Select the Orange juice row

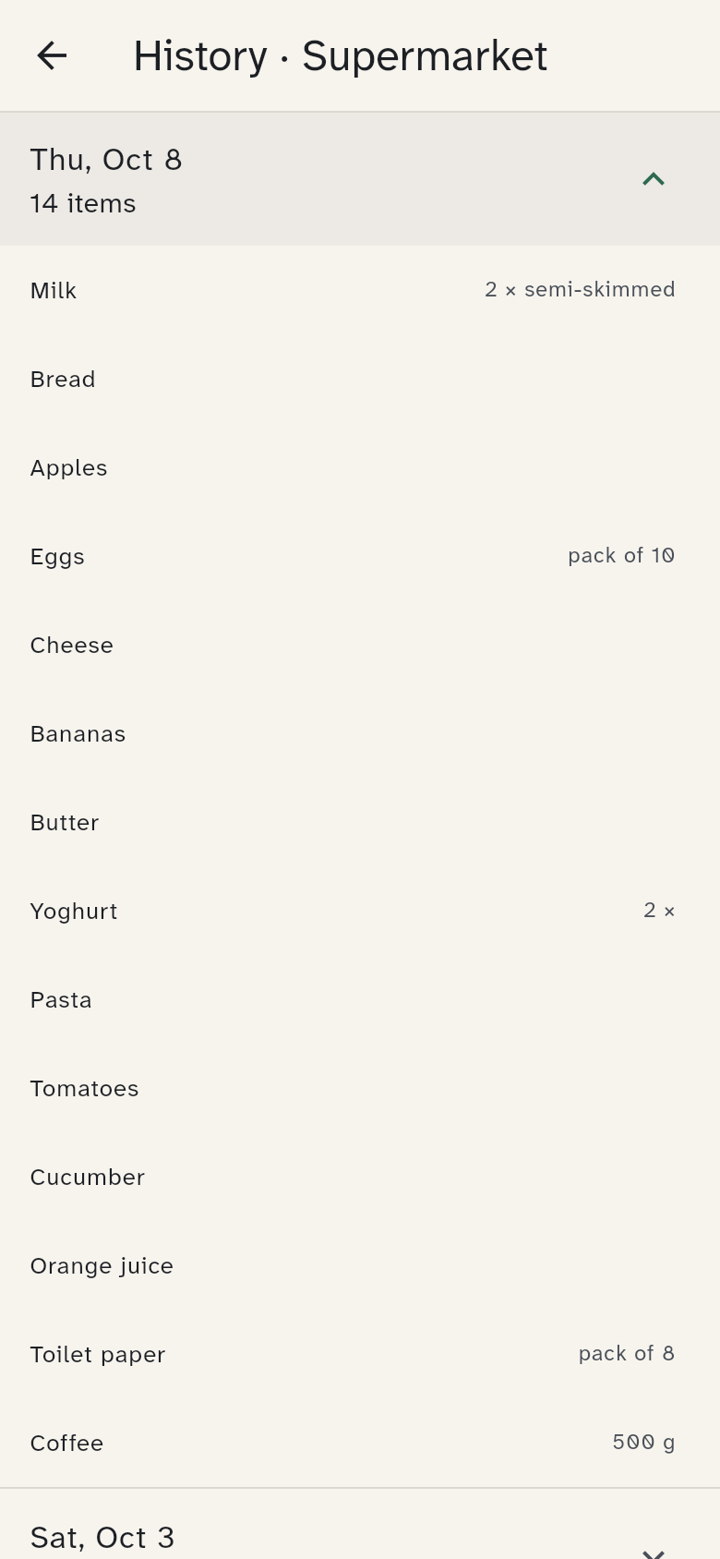(x=360, y=1265)
